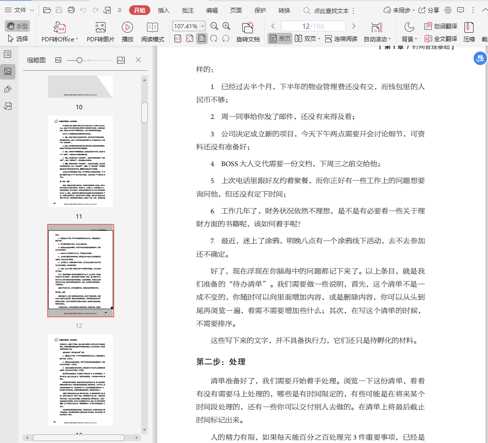
Task: Close the 缩略图 thumbnail panel
Action: pyautogui.click(x=138, y=60)
